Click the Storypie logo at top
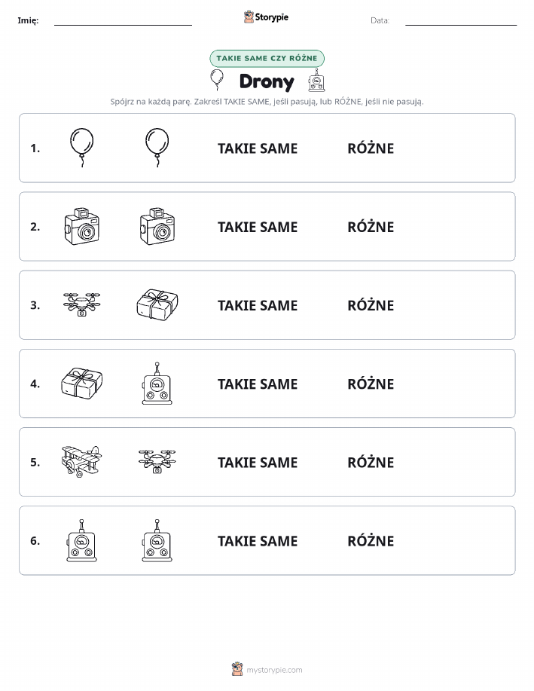This screenshot has height=691, width=534. pos(266,17)
